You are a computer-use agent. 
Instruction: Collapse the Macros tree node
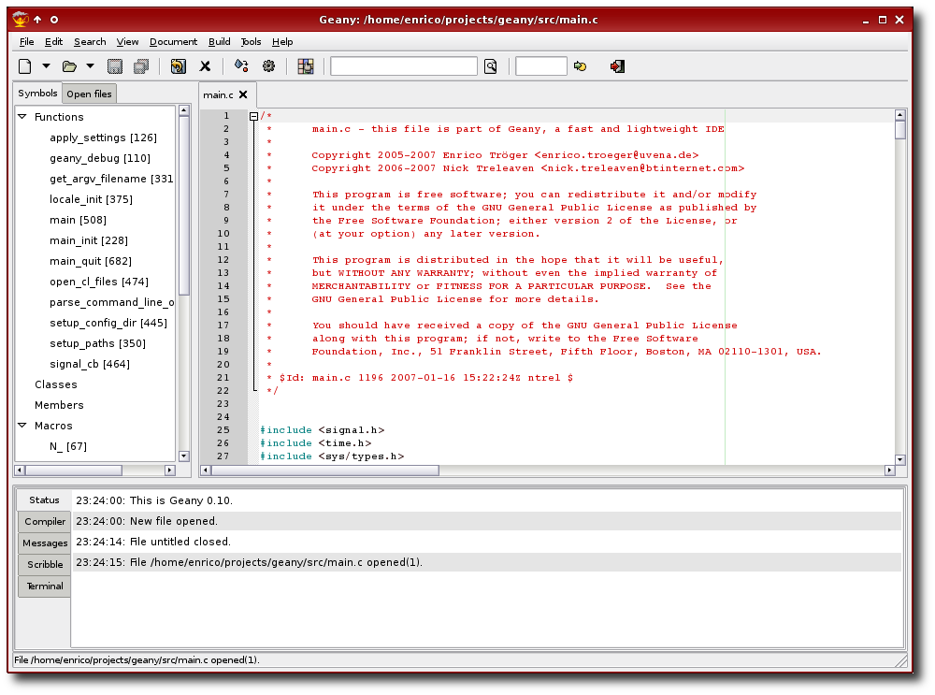22,426
